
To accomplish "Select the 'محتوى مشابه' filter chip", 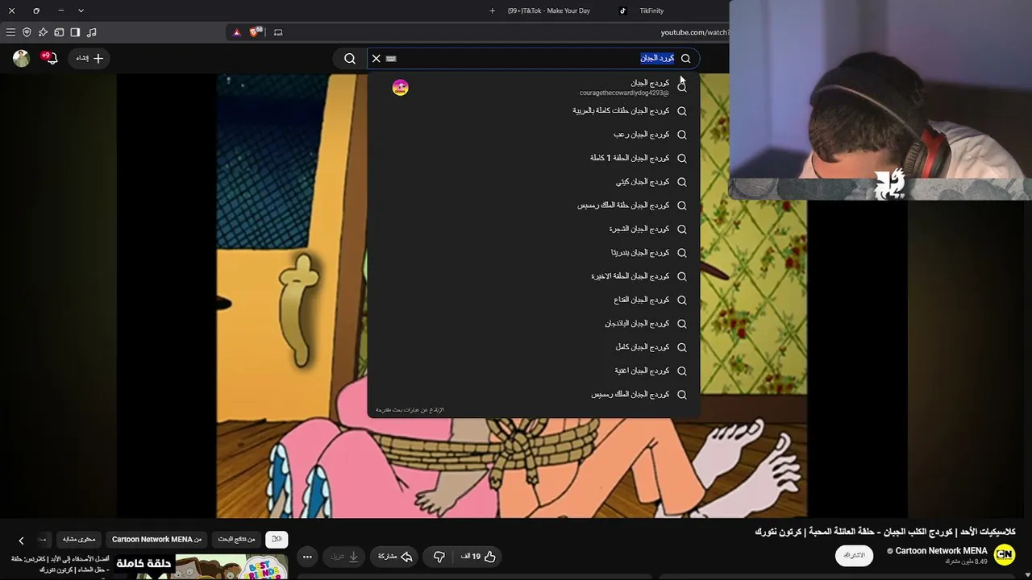I will pos(79,540).
